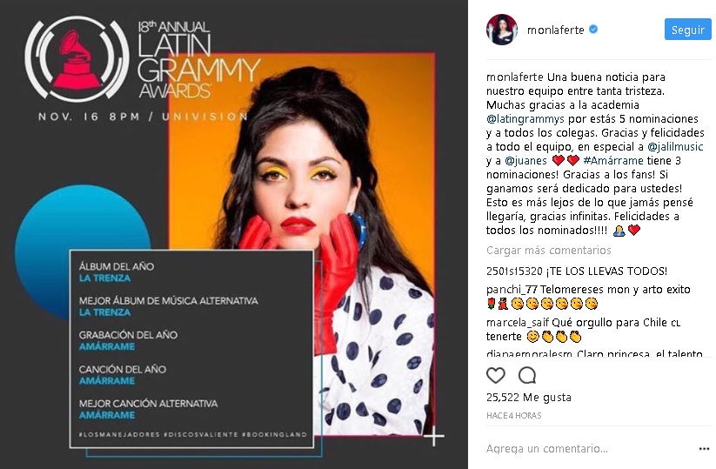The width and height of the screenshot is (716, 469).
Task: Open the @jalilmusic mention link
Action: [x=675, y=146]
